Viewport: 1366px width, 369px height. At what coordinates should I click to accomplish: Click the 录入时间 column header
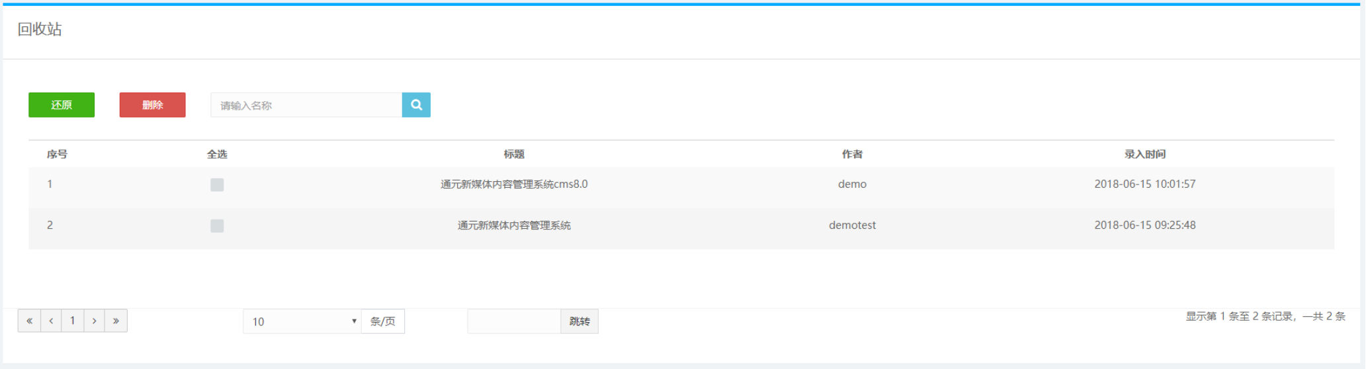(x=1144, y=154)
